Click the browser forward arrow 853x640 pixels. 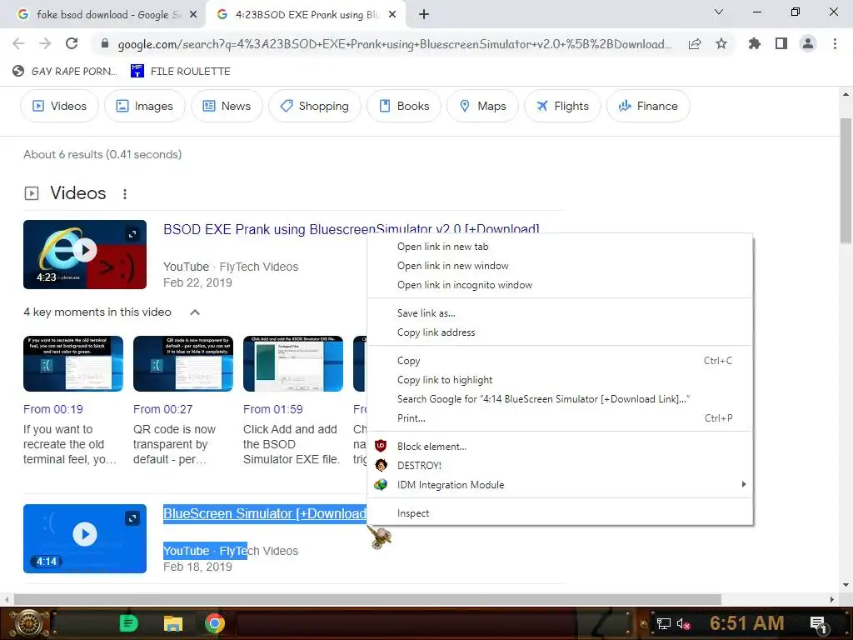coord(45,43)
